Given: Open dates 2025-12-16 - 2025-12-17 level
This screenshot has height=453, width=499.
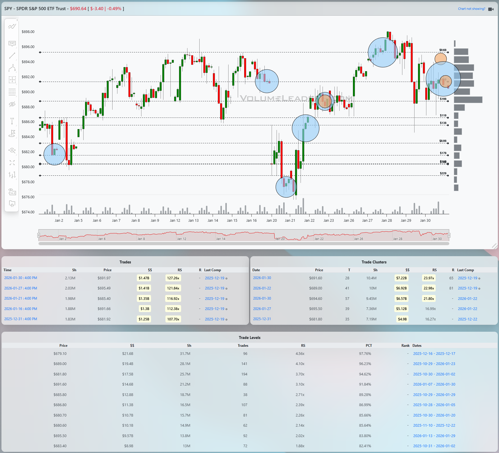Looking at the screenshot, I should pos(434,354).
